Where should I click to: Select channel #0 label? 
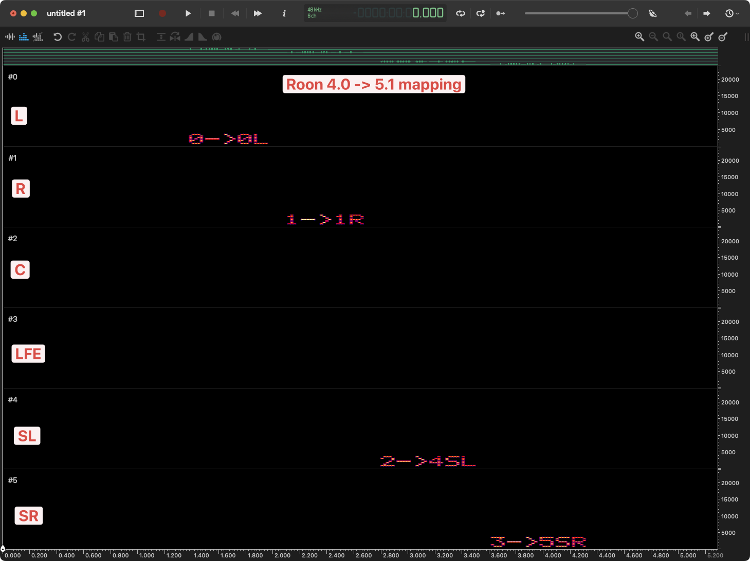13,77
